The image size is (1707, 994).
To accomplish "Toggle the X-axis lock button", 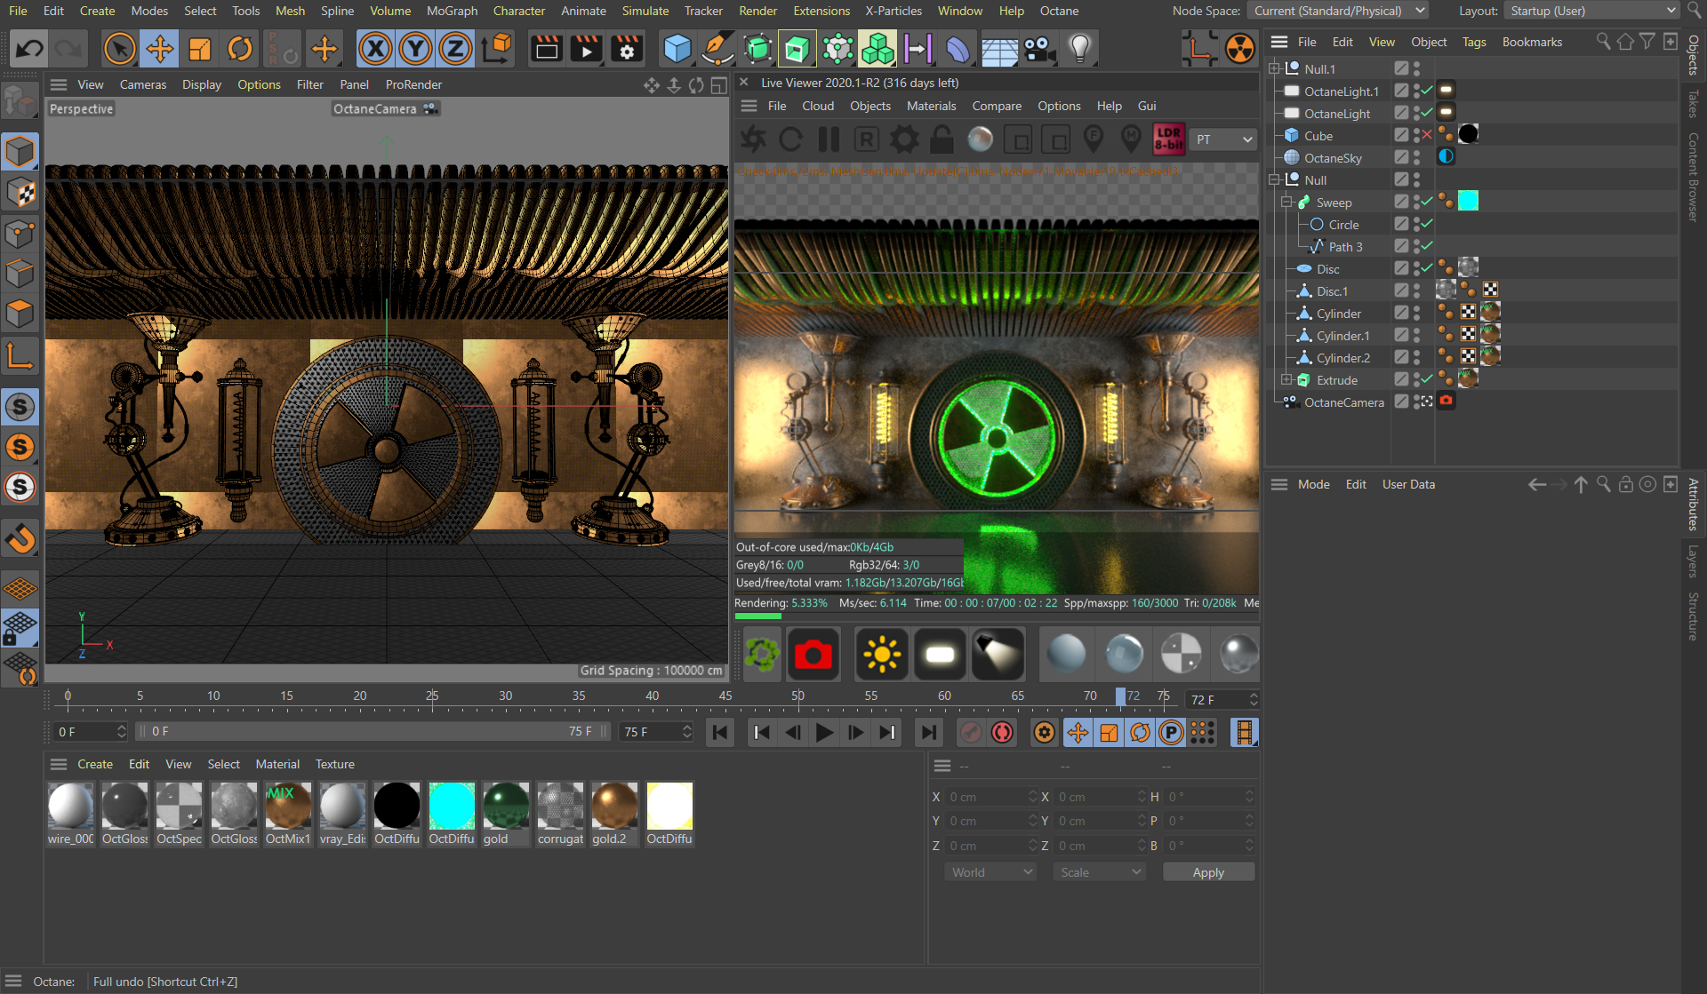I will pyautogui.click(x=375, y=49).
